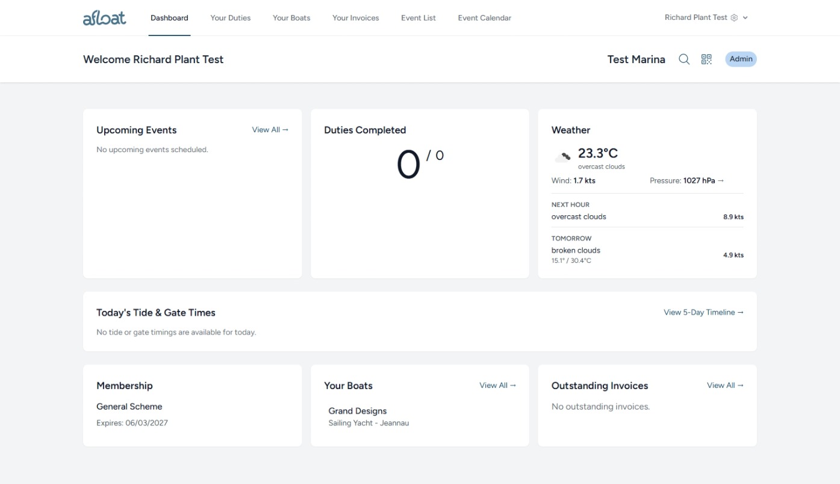Open the Your Invoices tab
Viewport: 840px width, 484px height.
point(356,18)
